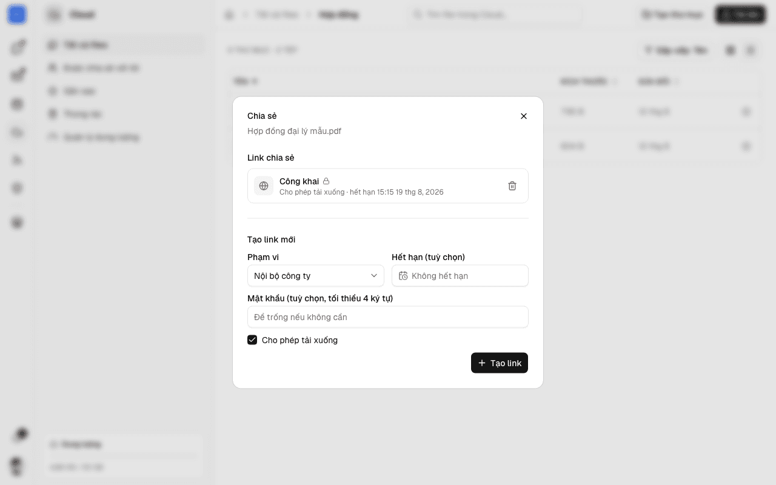776x485 pixels.
Task: Click the home icon in breadcrumb
Action: (x=229, y=15)
